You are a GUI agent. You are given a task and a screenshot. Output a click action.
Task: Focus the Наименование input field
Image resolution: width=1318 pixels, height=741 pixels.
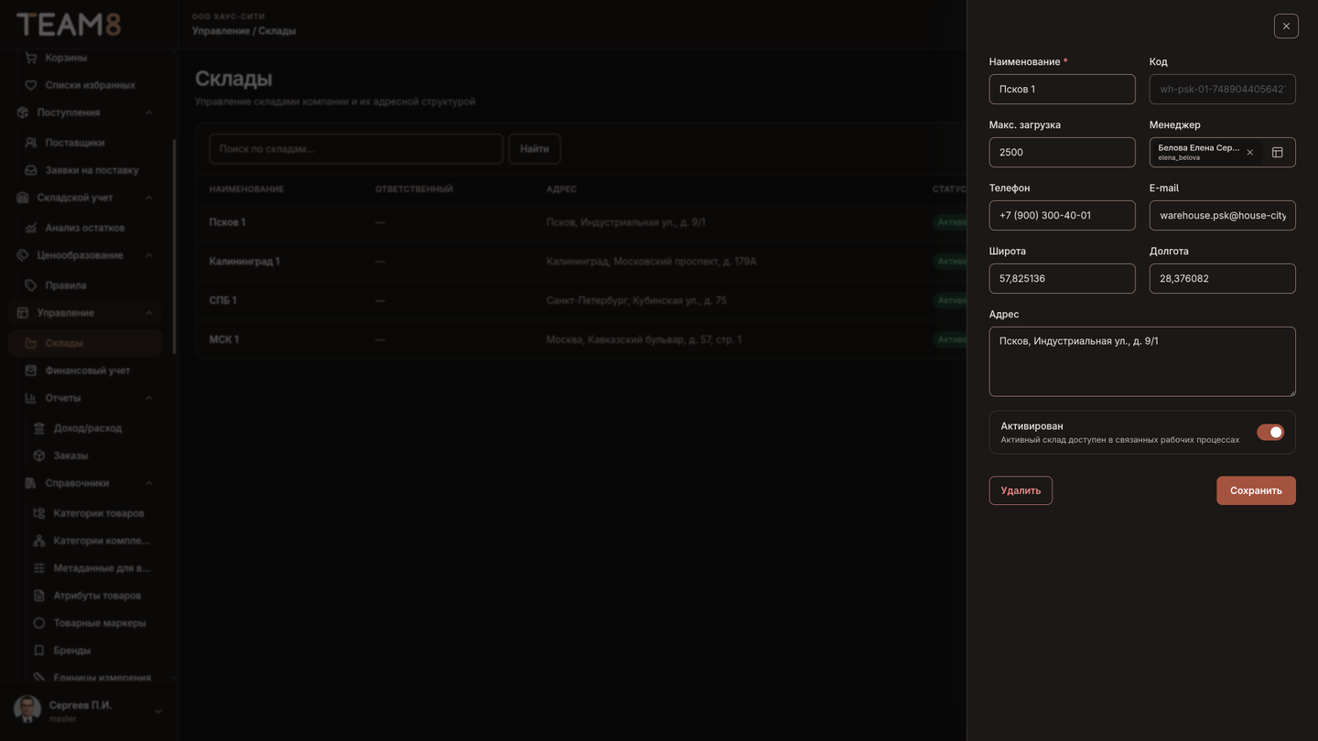(x=1062, y=89)
